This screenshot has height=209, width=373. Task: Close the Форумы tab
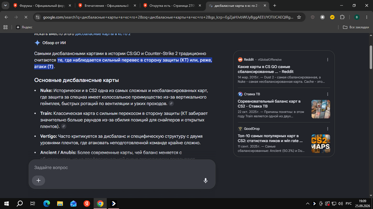coord(70,6)
